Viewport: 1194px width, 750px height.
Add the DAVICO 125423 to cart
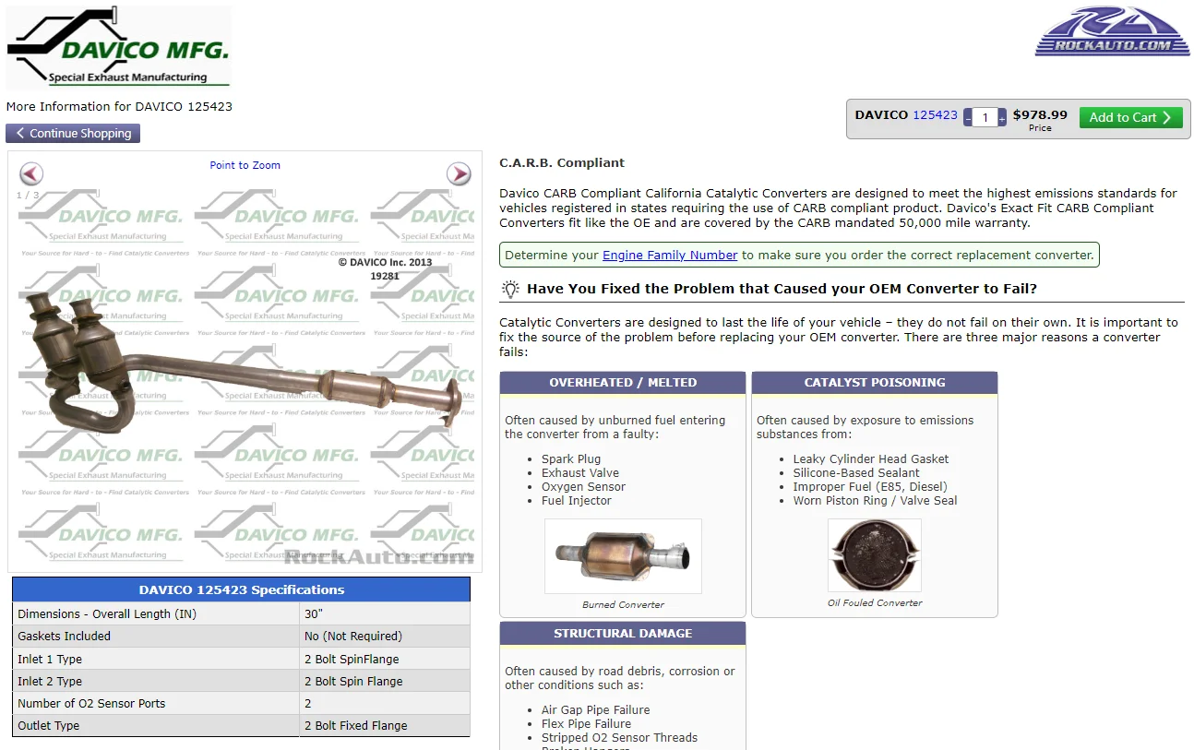tap(1130, 117)
